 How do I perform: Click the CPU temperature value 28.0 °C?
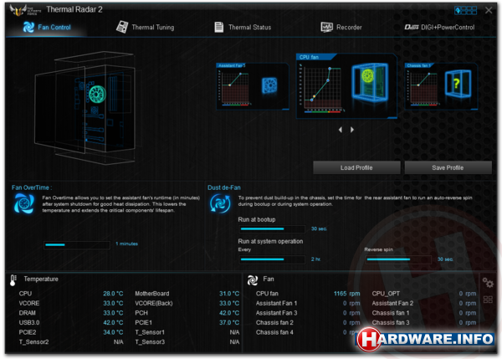(113, 294)
